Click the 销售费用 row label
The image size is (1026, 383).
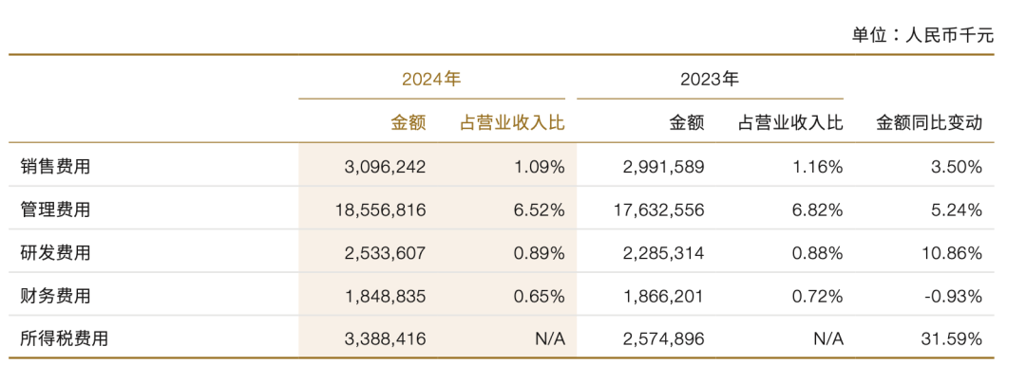click(x=56, y=167)
